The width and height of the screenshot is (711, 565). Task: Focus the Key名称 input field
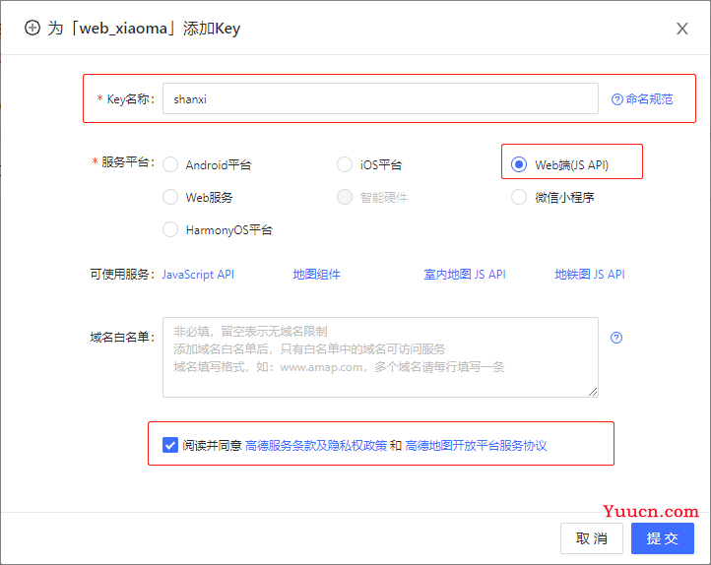point(380,98)
